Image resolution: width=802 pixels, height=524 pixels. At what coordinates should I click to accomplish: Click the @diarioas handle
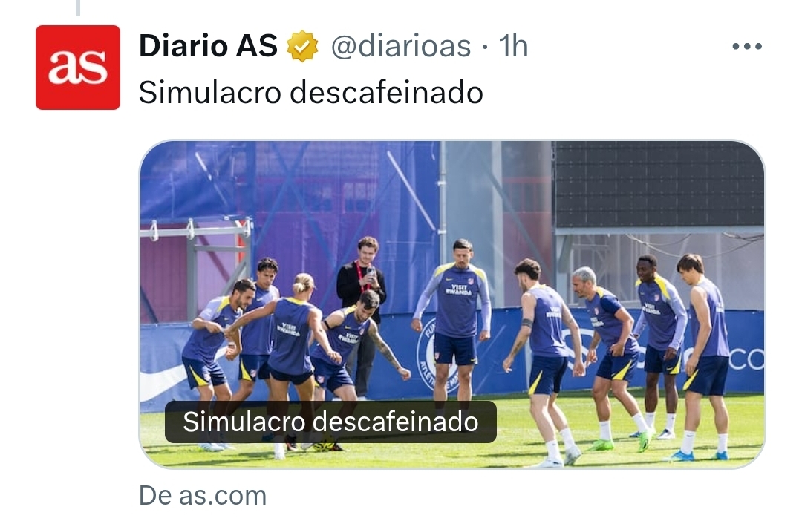pos(401,46)
